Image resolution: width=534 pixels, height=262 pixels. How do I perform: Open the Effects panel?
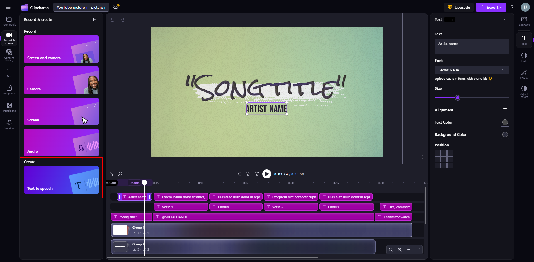[x=524, y=74]
